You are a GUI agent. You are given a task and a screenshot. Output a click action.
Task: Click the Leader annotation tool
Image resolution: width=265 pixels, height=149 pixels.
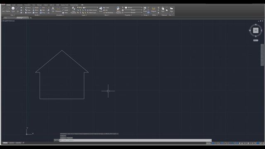(x=65, y=10)
